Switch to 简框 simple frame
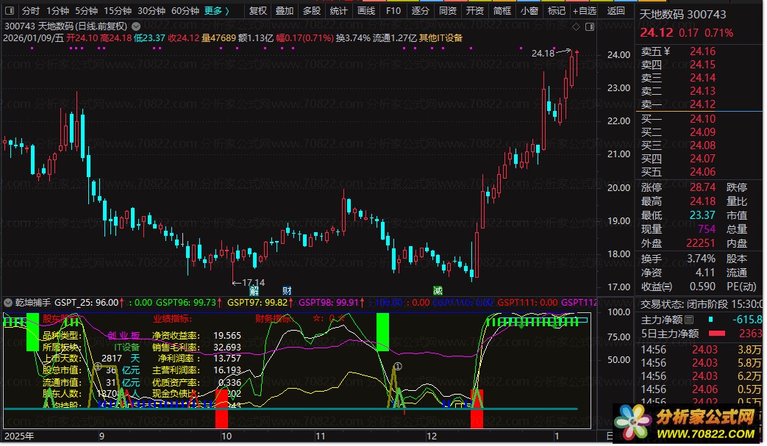 (x=502, y=10)
